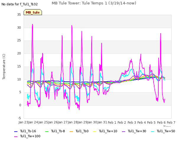Click the 25 y-axis tick label
This screenshot has width=189, height=142.
point(19,41)
